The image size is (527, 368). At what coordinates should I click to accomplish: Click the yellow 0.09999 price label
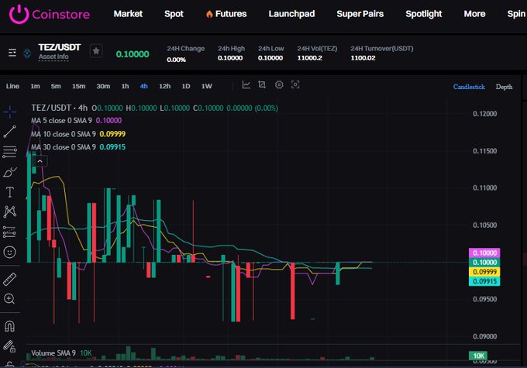coord(484,272)
